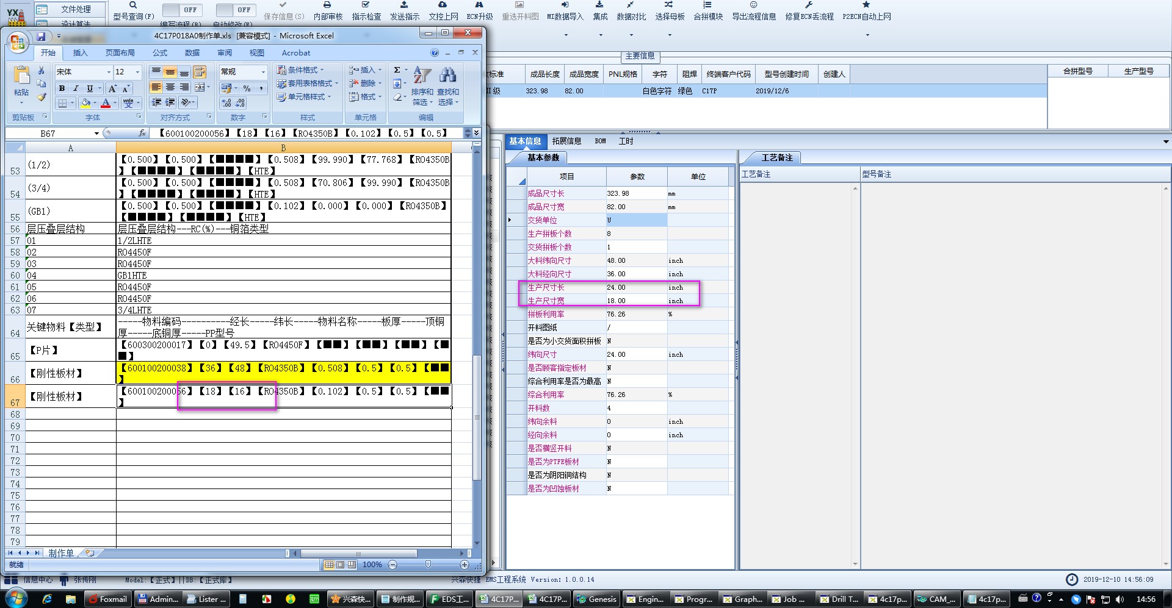
Task: Expand the formula bar with the chevron button
Action: [x=476, y=133]
